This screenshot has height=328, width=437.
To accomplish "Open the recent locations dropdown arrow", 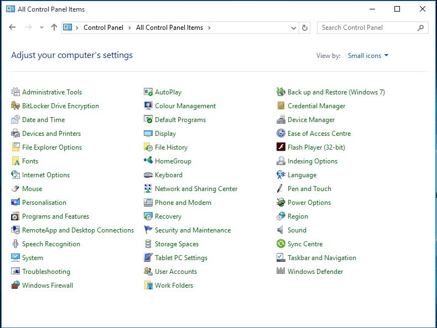I will (41, 27).
